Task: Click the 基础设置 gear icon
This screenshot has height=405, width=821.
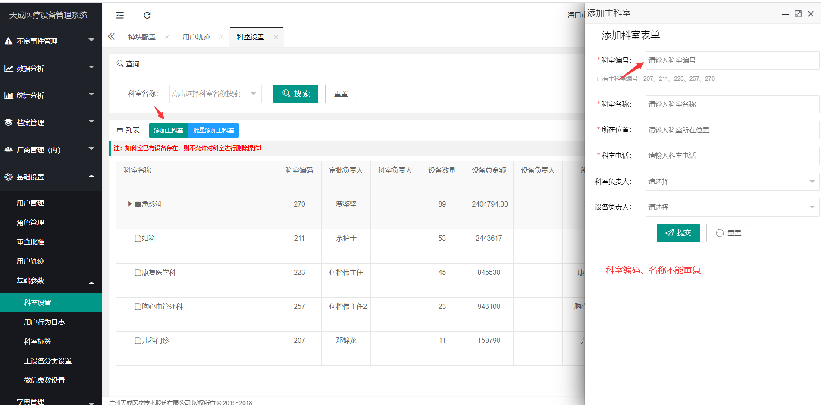Action: (x=8, y=177)
